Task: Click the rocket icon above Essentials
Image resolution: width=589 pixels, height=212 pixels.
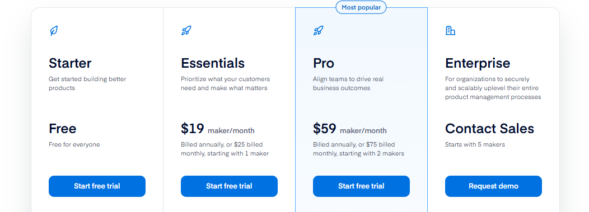Action: click(186, 31)
